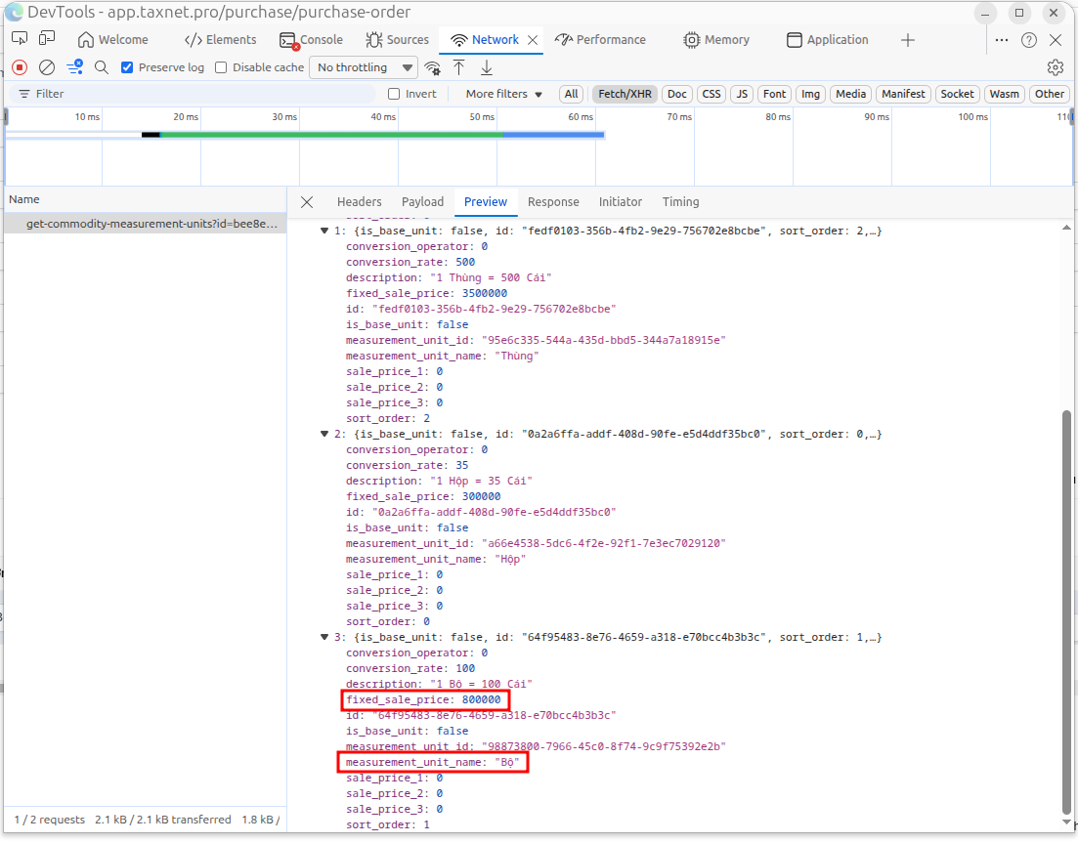This screenshot has height=843, width=1078.
Task: Click the export HAR download arrow
Action: [487, 67]
